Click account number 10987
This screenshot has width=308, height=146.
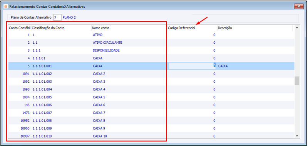(x=25, y=136)
